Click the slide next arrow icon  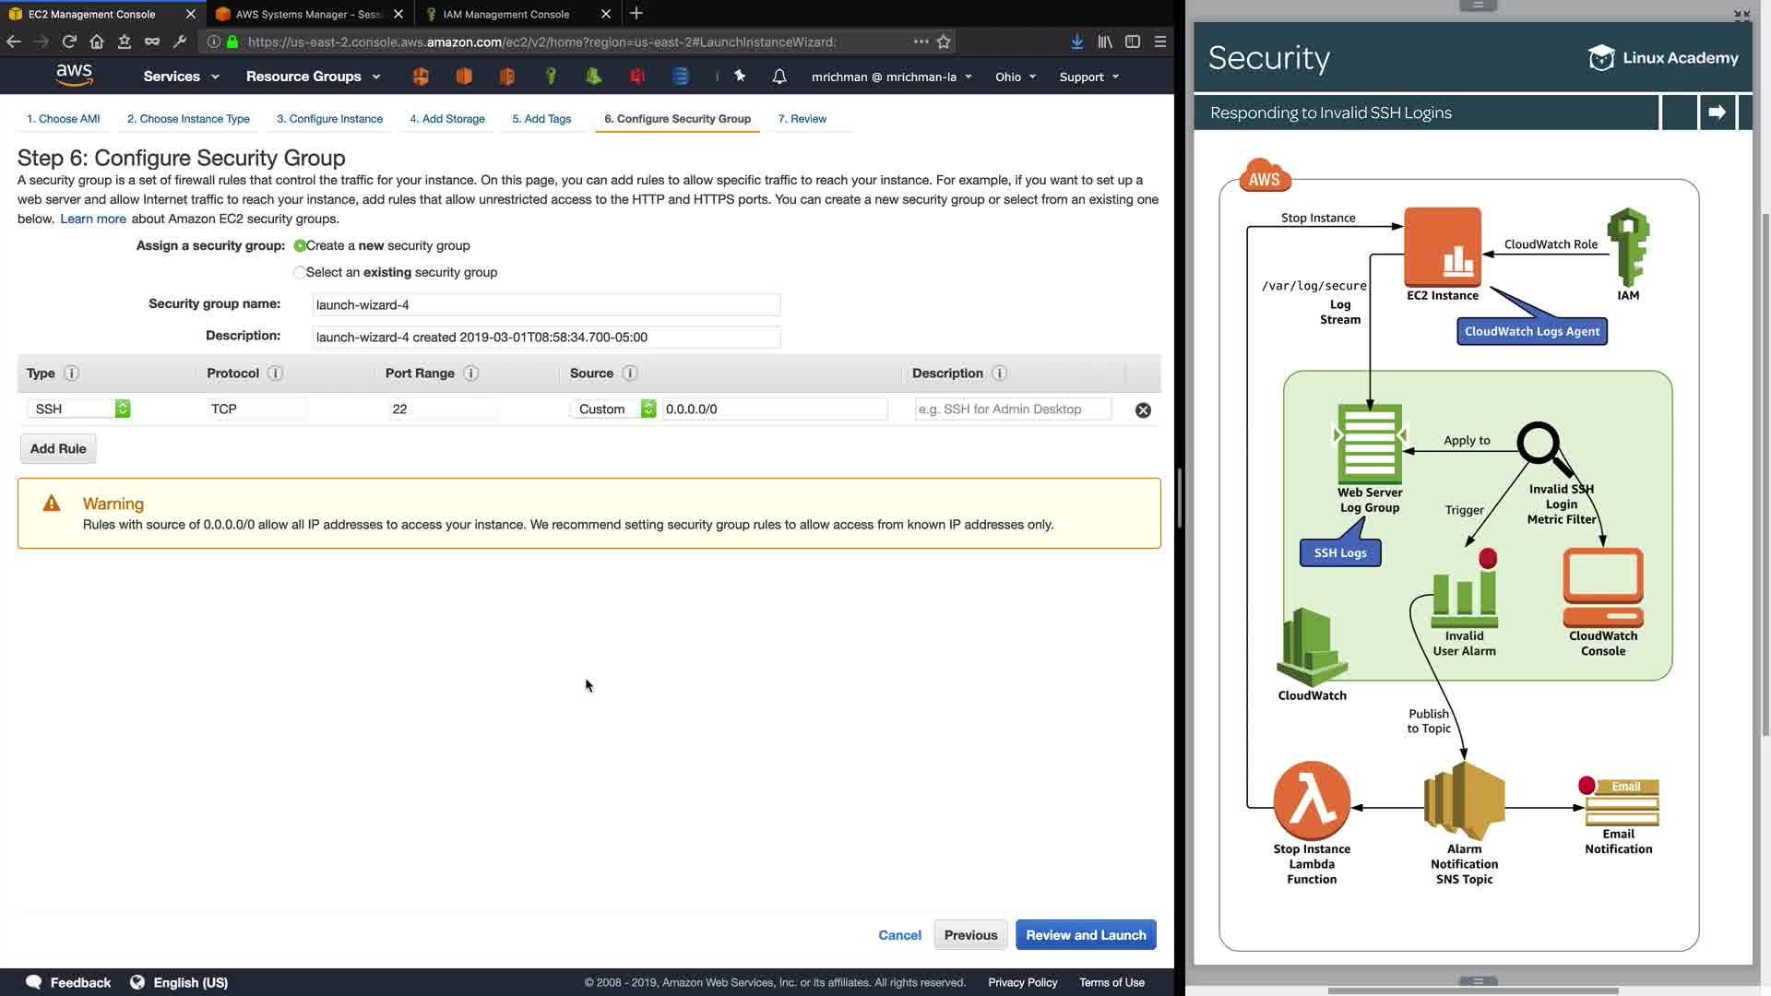click(x=1717, y=113)
